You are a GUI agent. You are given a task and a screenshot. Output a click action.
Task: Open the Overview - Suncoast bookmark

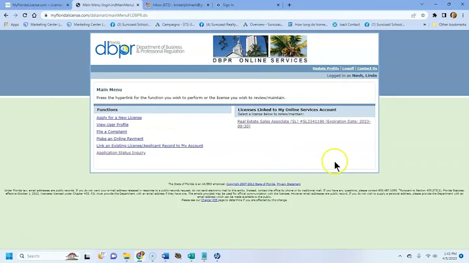point(263,25)
